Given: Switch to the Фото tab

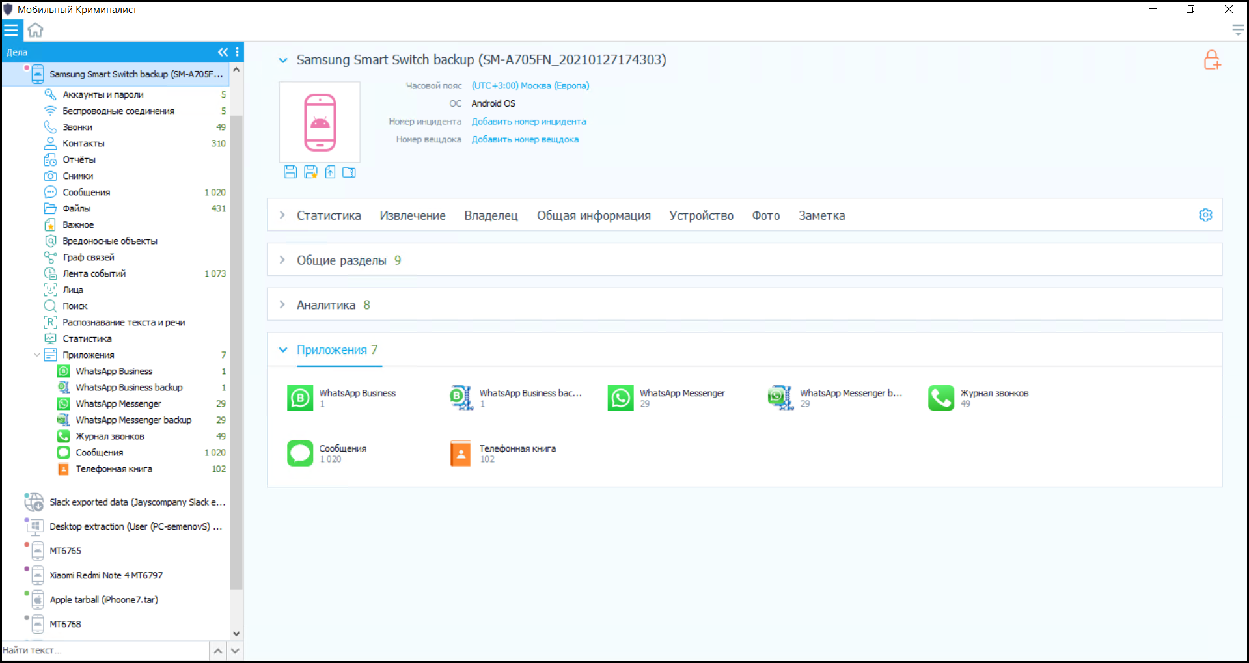Looking at the screenshot, I should click(766, 216).
